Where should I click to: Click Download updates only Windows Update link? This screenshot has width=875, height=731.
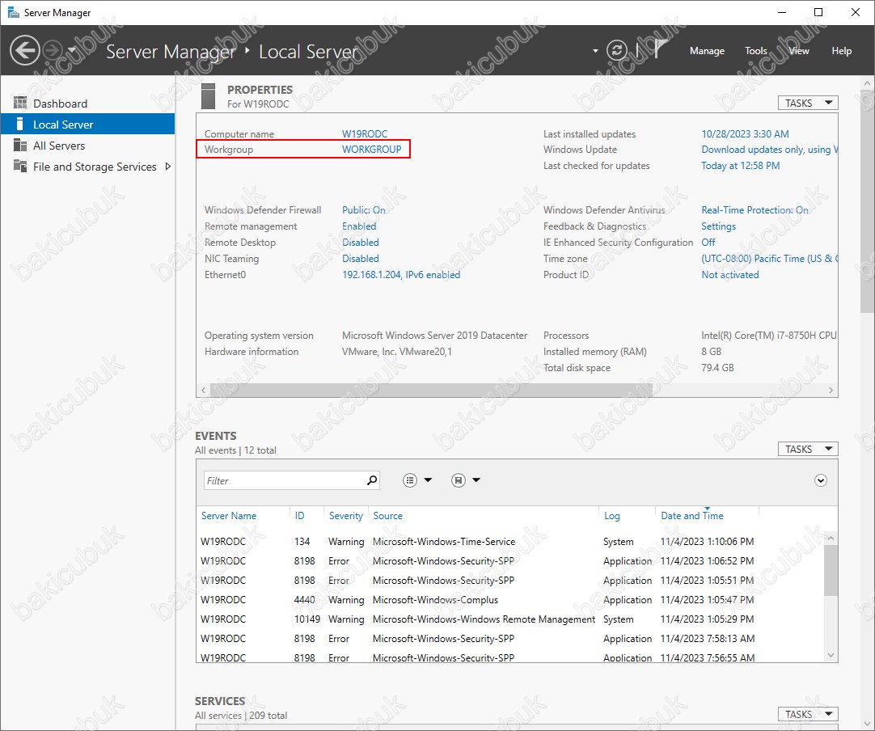click(770, 150)
